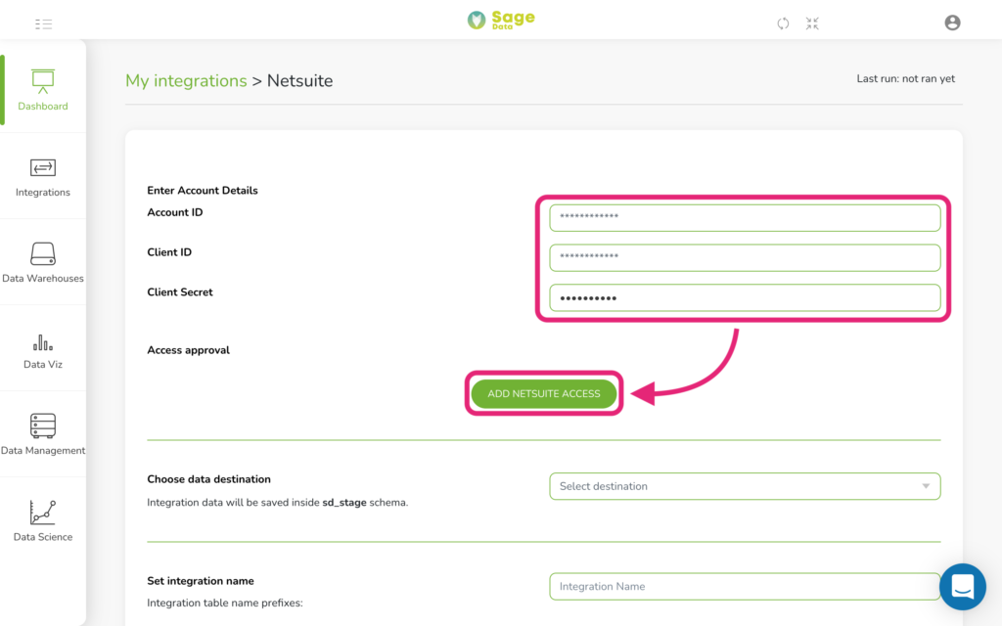
Task: Click the 'Enter Account Details' heading
Action: pyautogui.click(x=203, y=191)
